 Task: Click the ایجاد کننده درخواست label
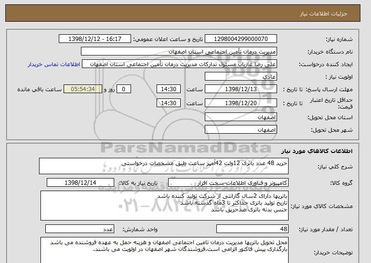pyautogui.click(x=326, y=65)
